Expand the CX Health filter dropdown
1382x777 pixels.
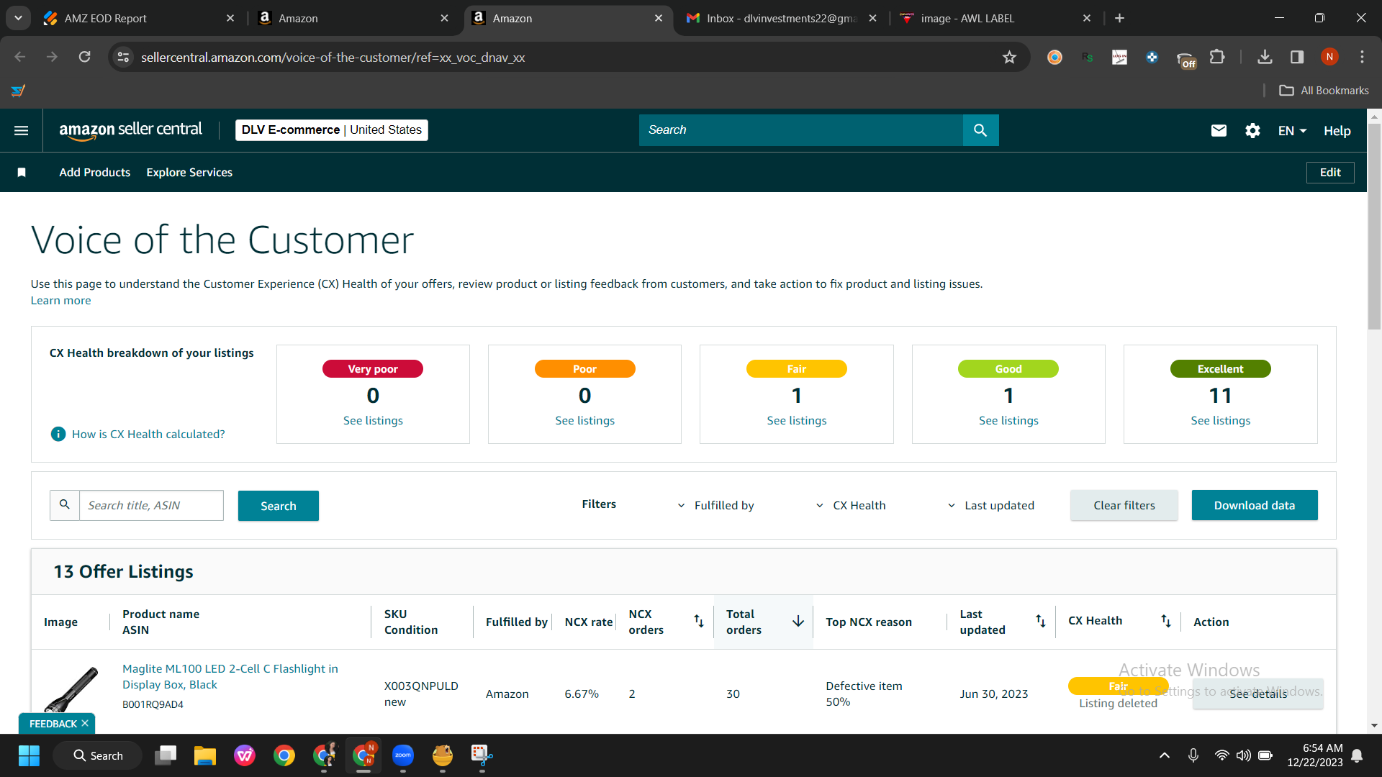point(850,506)
